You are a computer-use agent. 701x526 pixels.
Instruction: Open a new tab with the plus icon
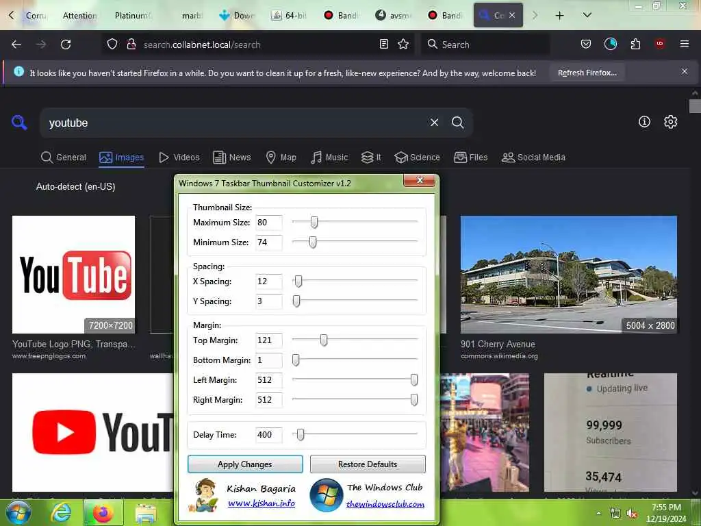559,16
